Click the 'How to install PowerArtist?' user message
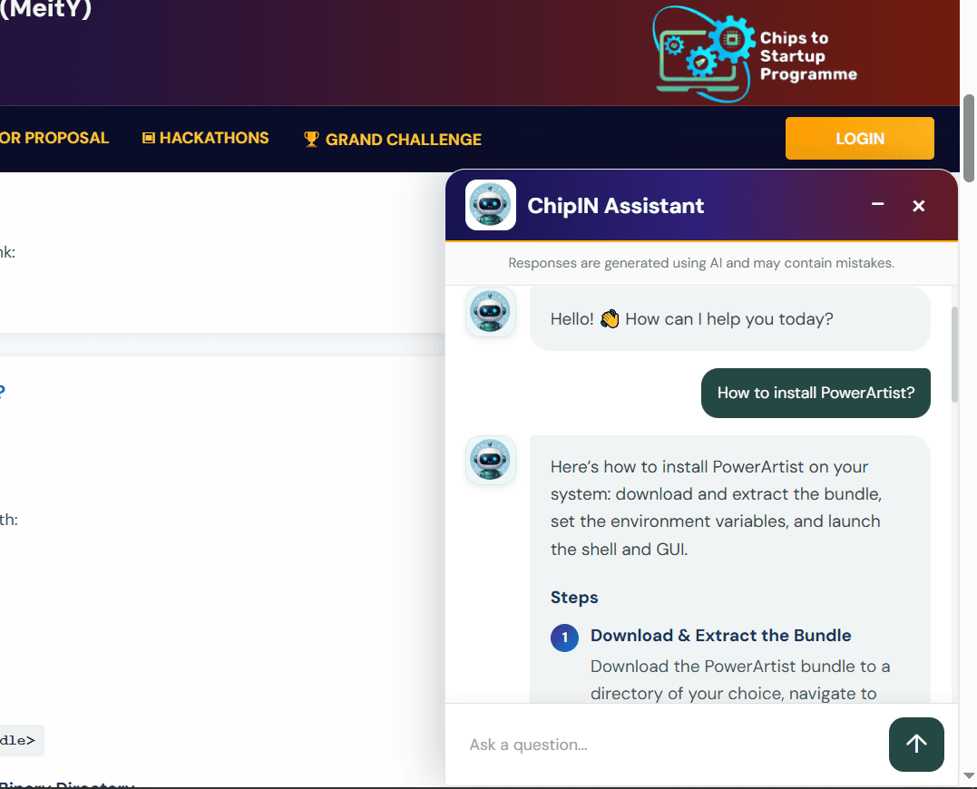Viewport: 977px width, 789px height. pos(816,393)
